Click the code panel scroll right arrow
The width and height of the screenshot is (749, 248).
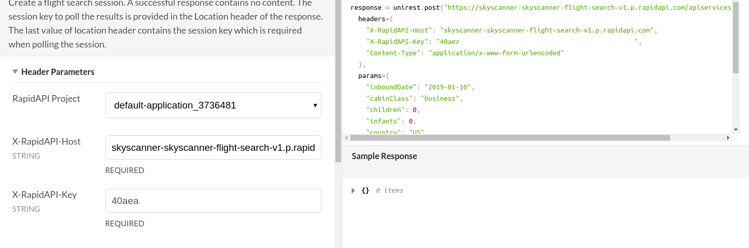pos(728,137)
